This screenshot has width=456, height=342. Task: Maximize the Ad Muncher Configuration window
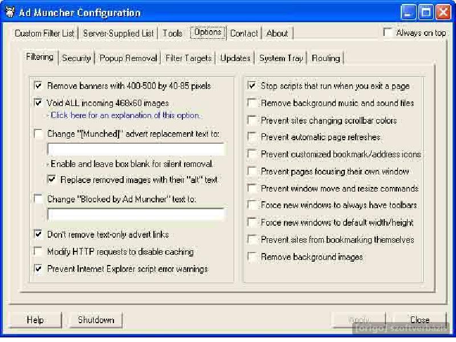[x=426, y=13]
